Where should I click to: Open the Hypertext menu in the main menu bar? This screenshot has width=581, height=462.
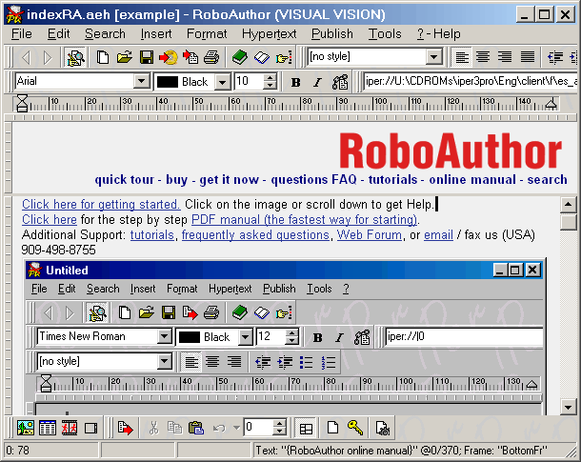tap(269, 33)
